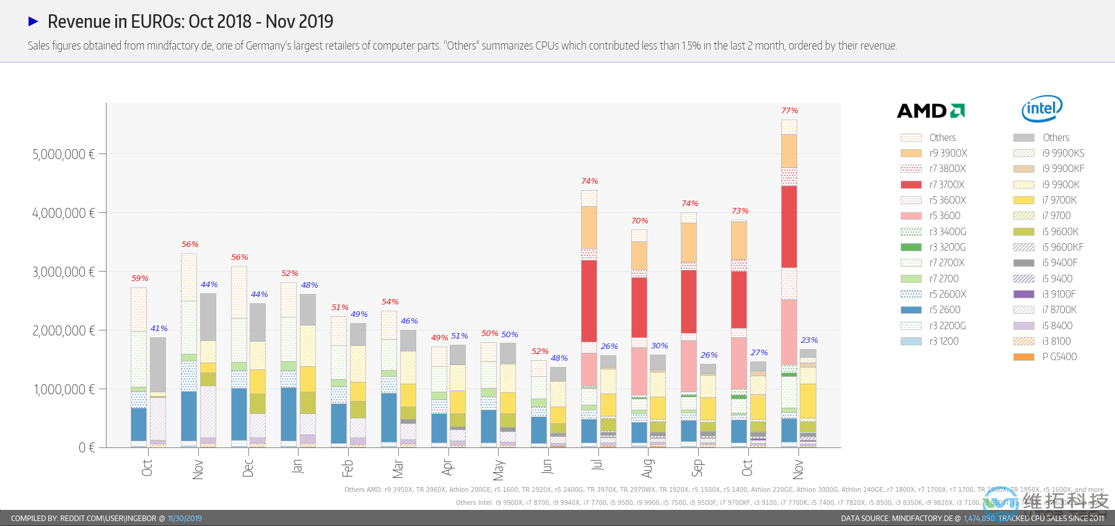Image resolution: width=1115 pixels, height=526 pixels.
Task: Open the 1,474,890 tracked sales link
Action: (979, 519)
